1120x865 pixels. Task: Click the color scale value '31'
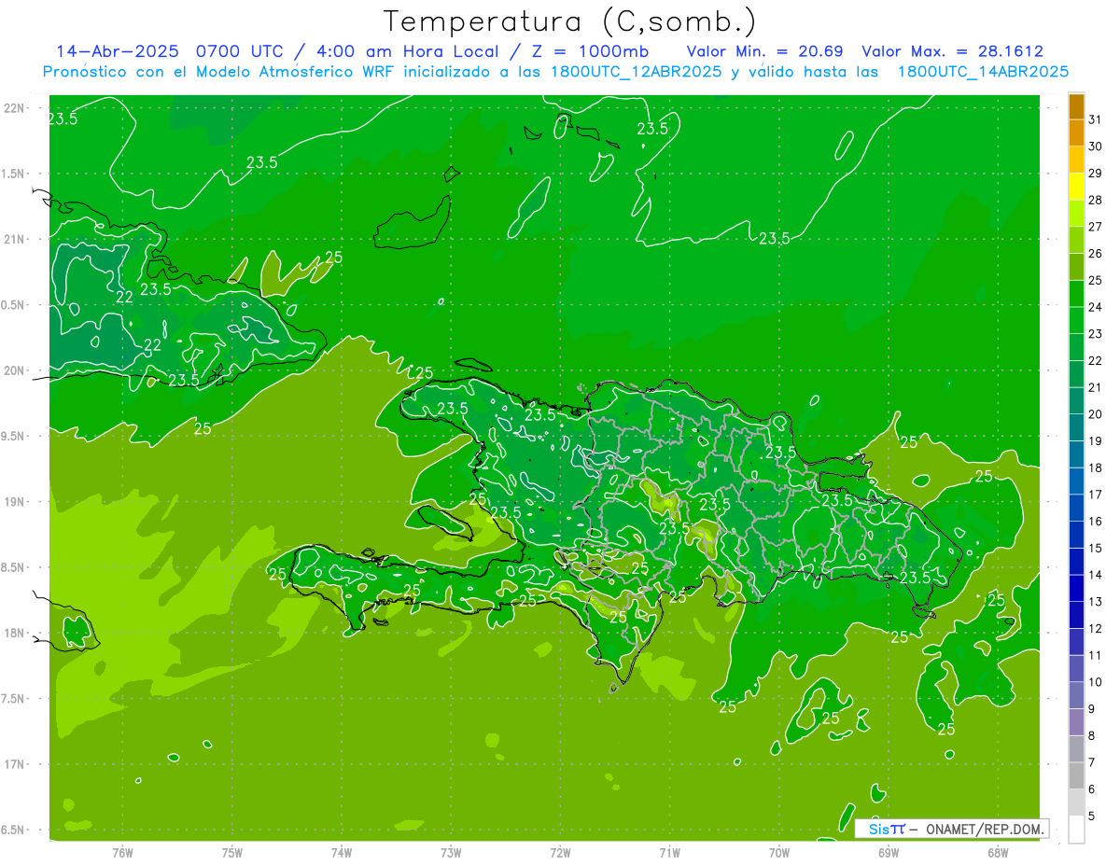[1096, 119]
